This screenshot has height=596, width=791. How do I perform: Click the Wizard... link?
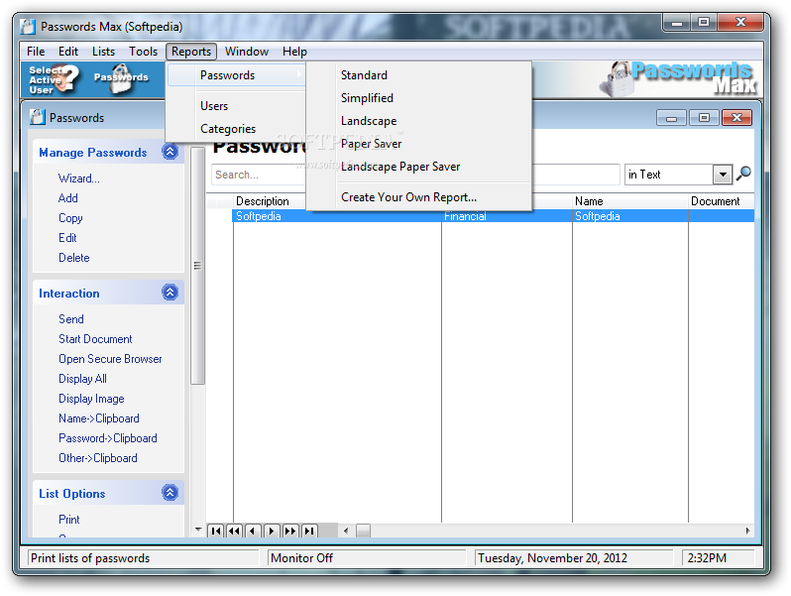pos(78,179)
